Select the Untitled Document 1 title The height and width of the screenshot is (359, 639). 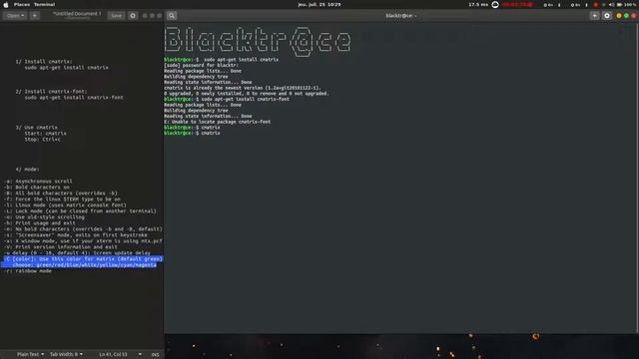click(77, 14)
